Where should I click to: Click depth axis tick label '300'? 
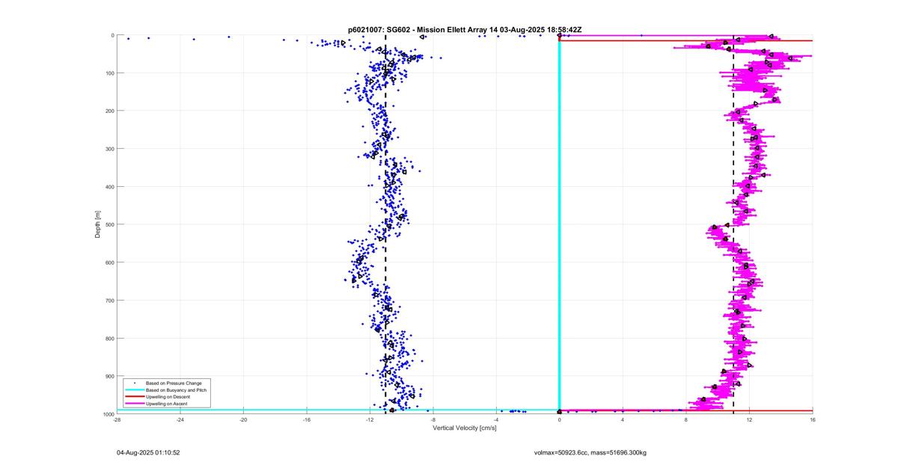109,149
